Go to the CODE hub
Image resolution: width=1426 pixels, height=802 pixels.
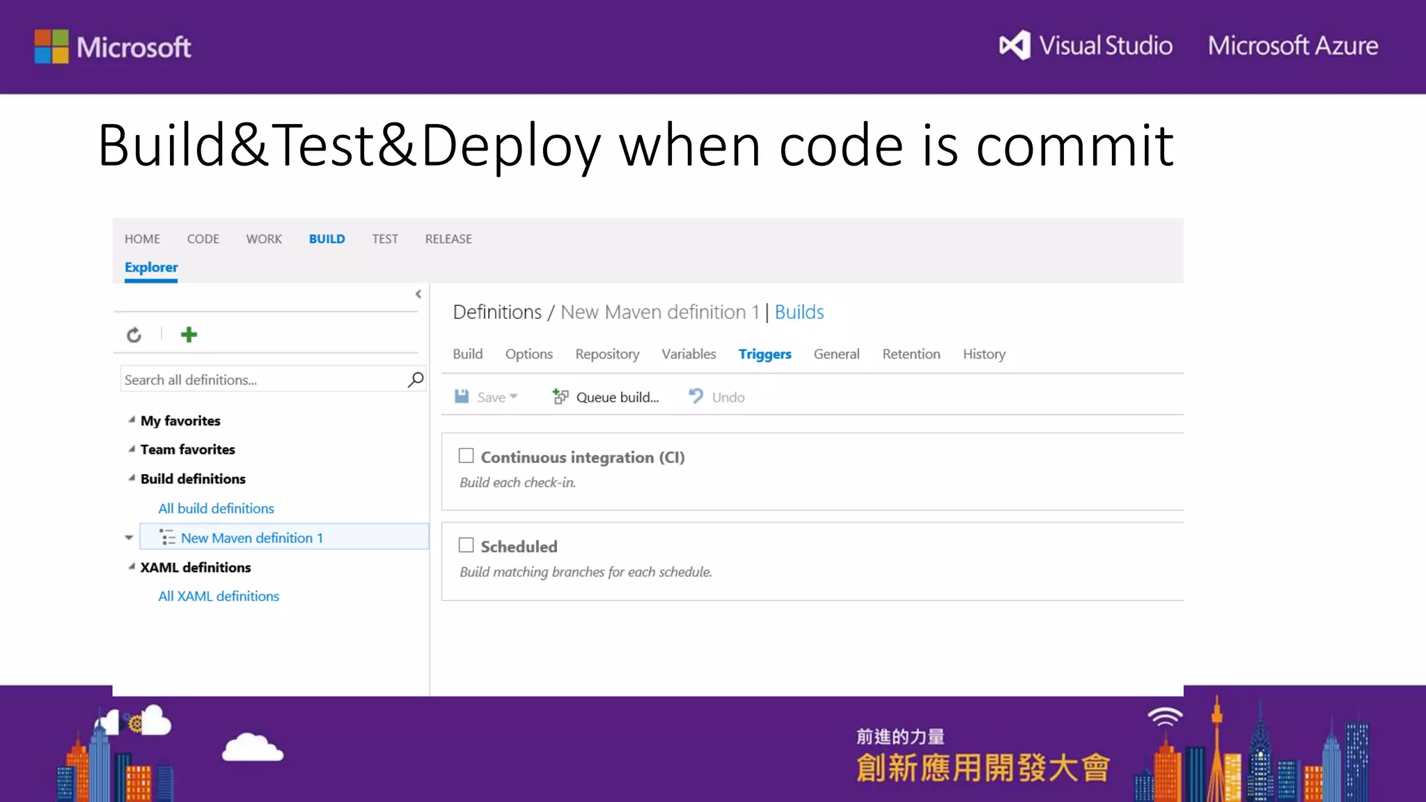(203, 239)
